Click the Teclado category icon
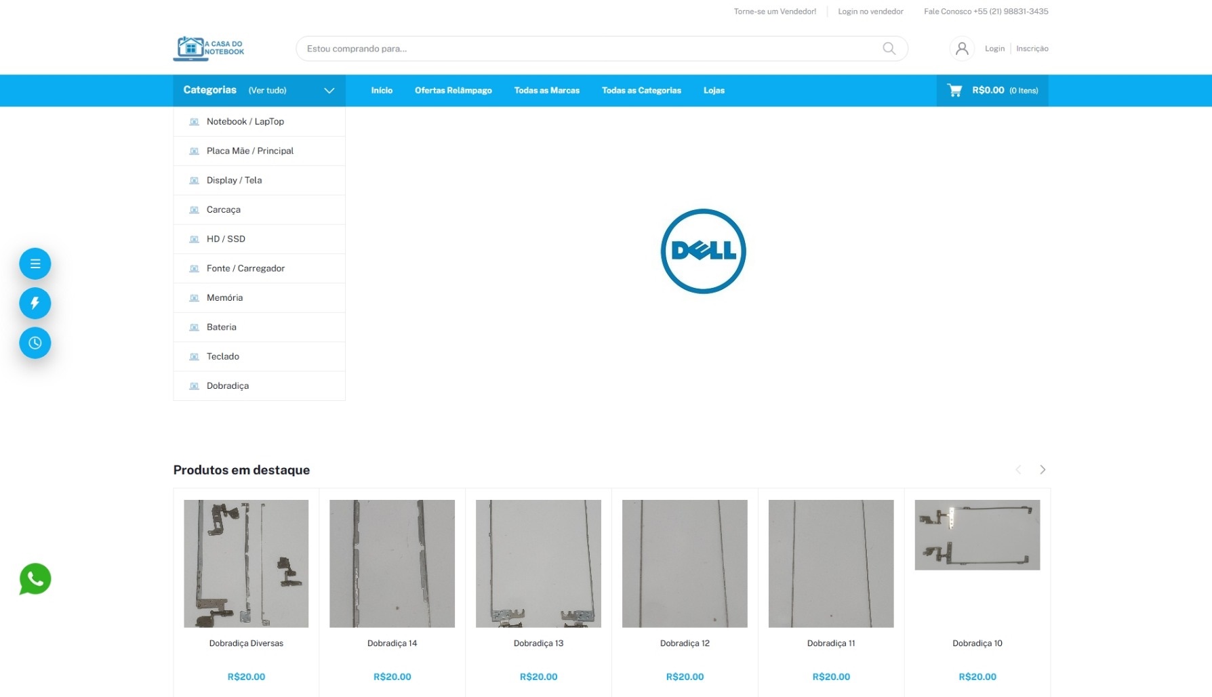This screenshot has width=1212, height=697. 194,356
